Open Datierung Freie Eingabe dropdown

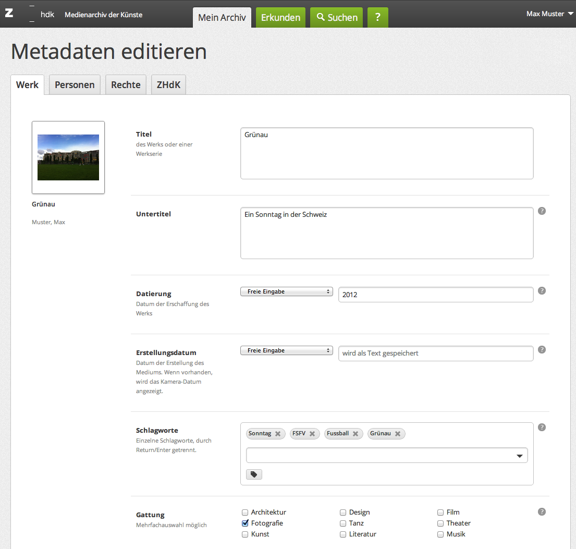286,292
